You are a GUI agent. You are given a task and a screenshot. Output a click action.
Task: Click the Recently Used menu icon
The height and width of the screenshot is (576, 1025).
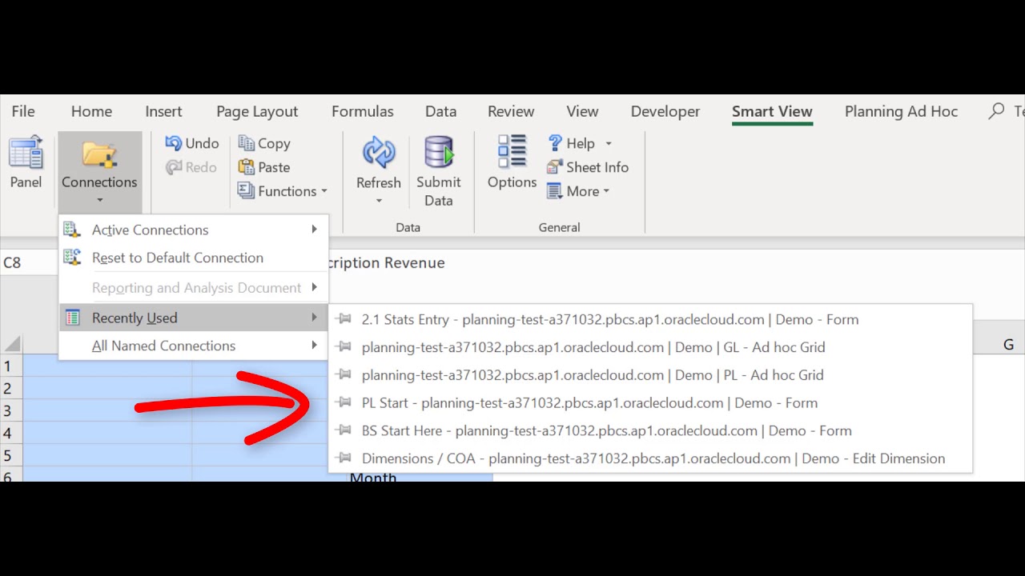pyautogui.click(x=72, y=318)
